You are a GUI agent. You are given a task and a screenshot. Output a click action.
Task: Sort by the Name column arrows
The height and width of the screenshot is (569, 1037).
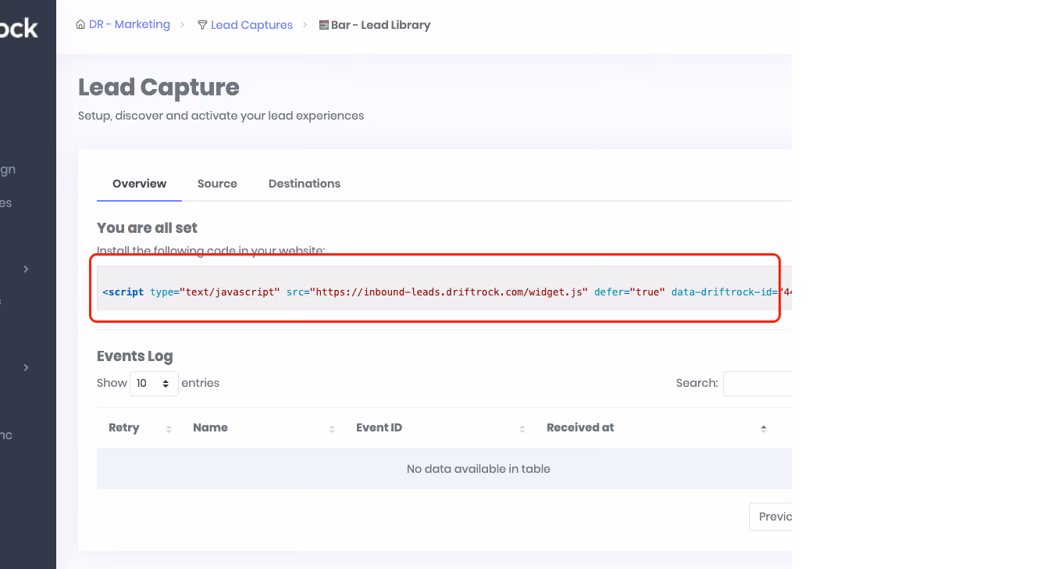pos(332,428)
